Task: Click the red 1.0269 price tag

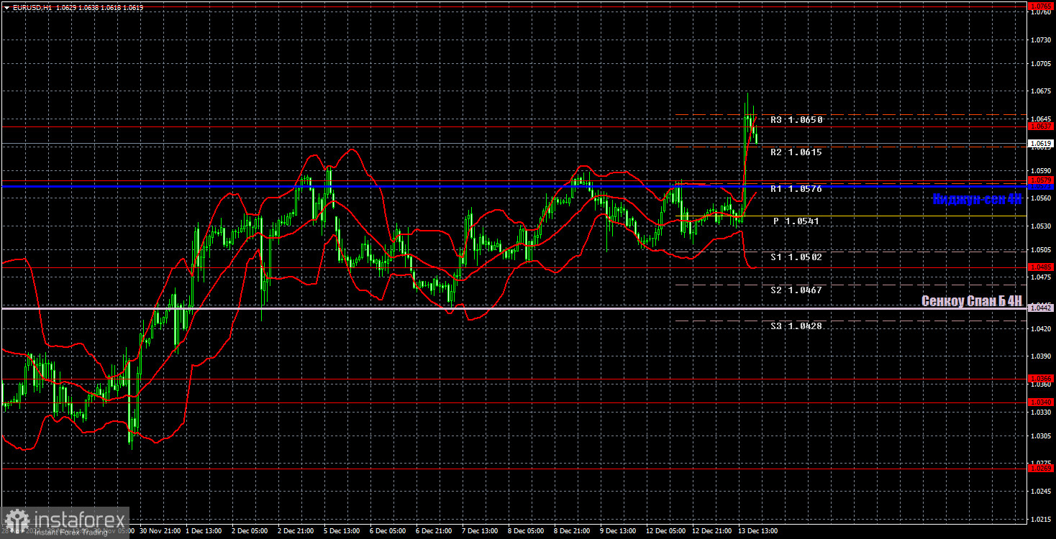Action: (x=1041, y=468)
